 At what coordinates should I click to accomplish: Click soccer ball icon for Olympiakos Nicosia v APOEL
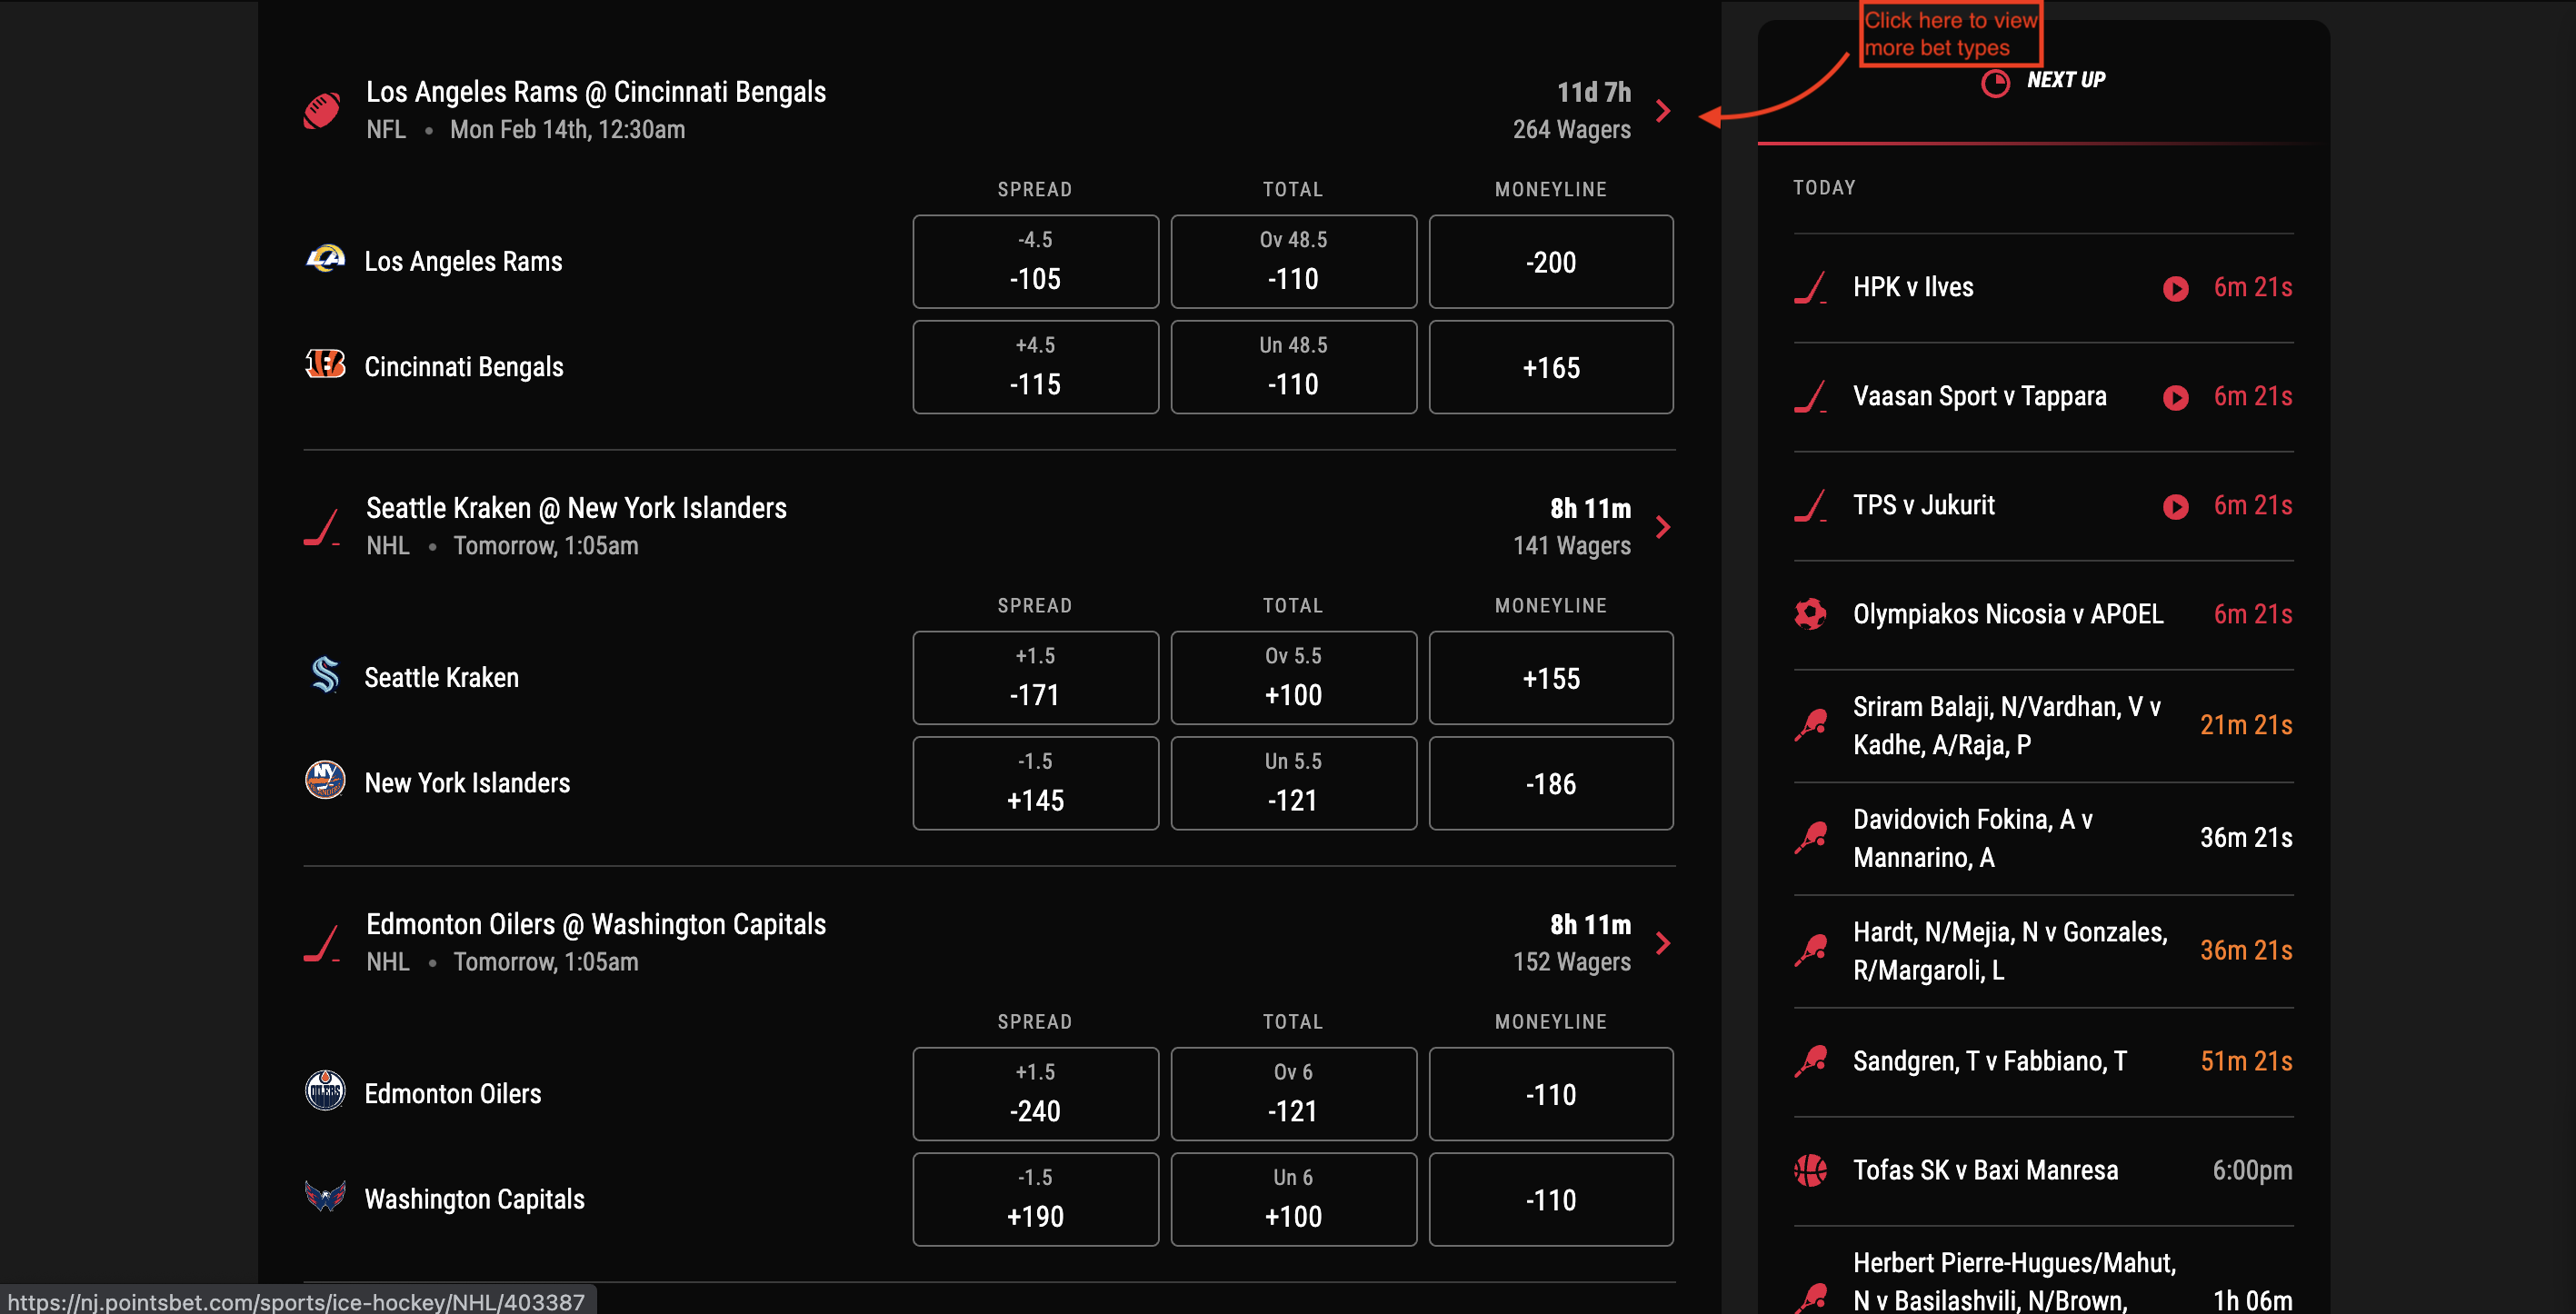[x=1811, y=614]
